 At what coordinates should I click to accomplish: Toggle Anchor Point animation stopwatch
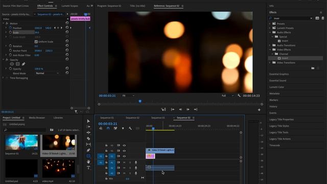coord(10,51)
